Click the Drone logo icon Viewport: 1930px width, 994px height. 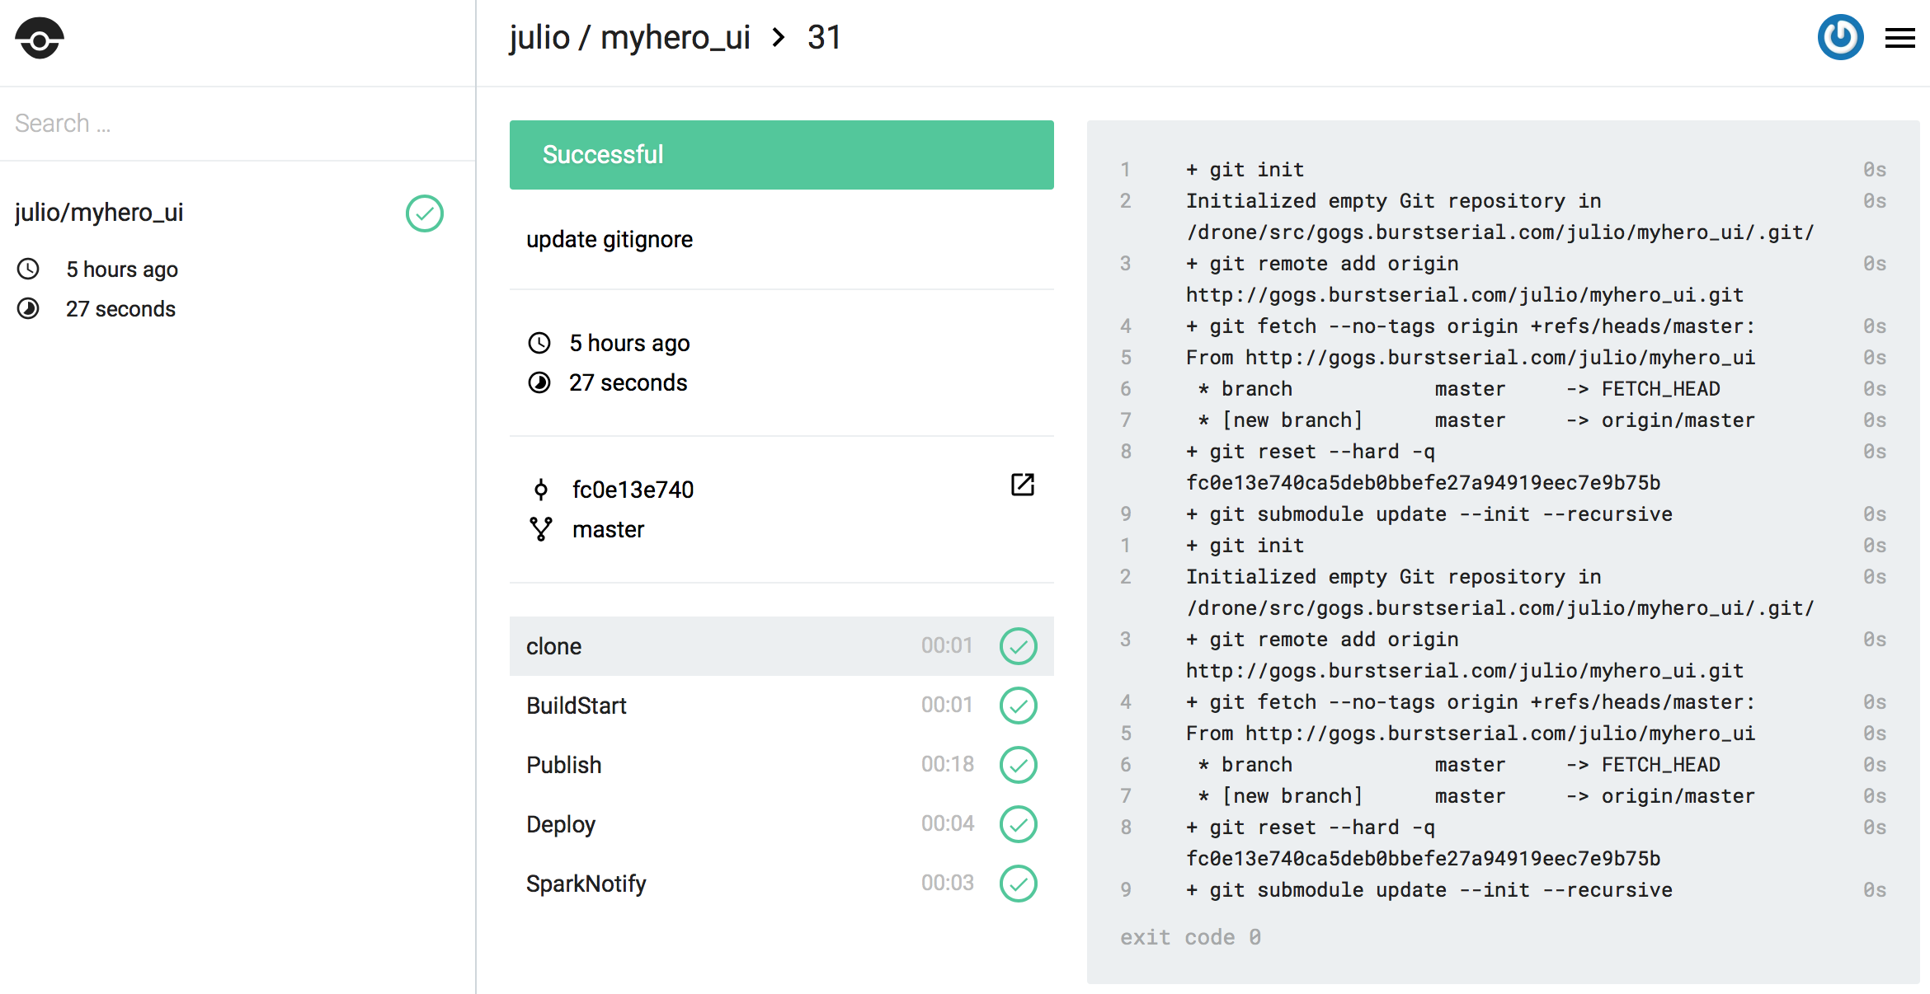(39, 39)
